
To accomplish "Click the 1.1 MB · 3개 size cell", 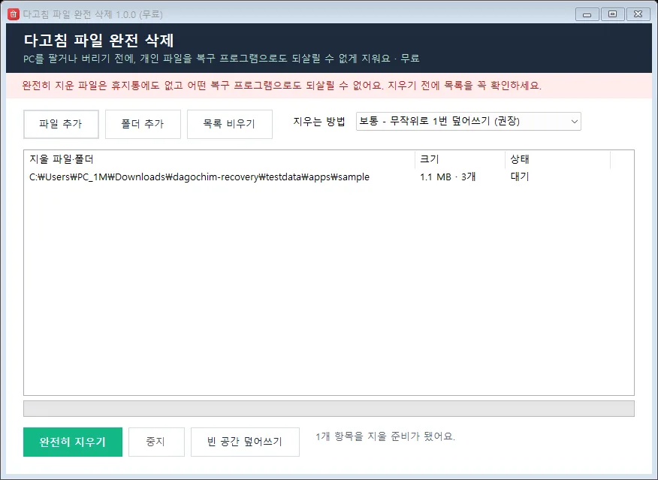I will pos(448,177).
